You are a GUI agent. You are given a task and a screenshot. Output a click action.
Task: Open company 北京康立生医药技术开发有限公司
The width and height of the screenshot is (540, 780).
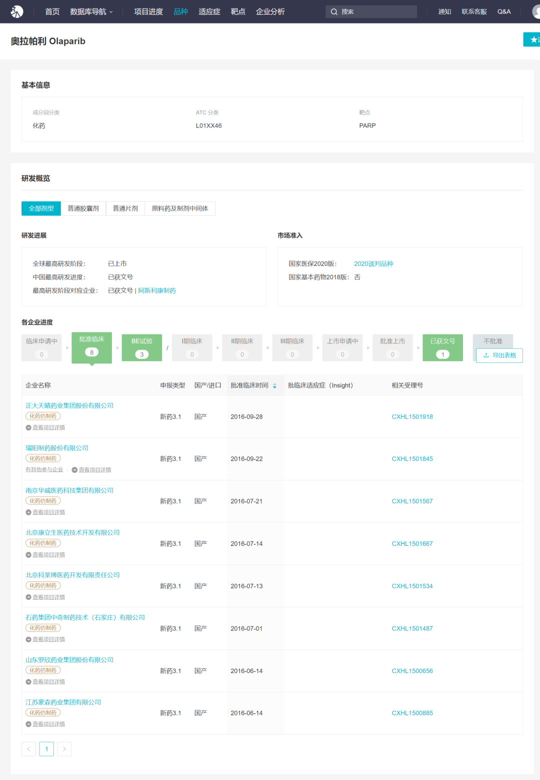72,533
